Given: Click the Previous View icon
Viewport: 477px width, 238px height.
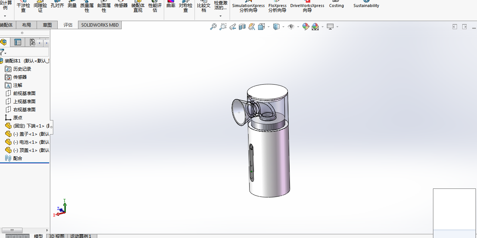Looking at the screenshot, I should [x=233, y=27].
